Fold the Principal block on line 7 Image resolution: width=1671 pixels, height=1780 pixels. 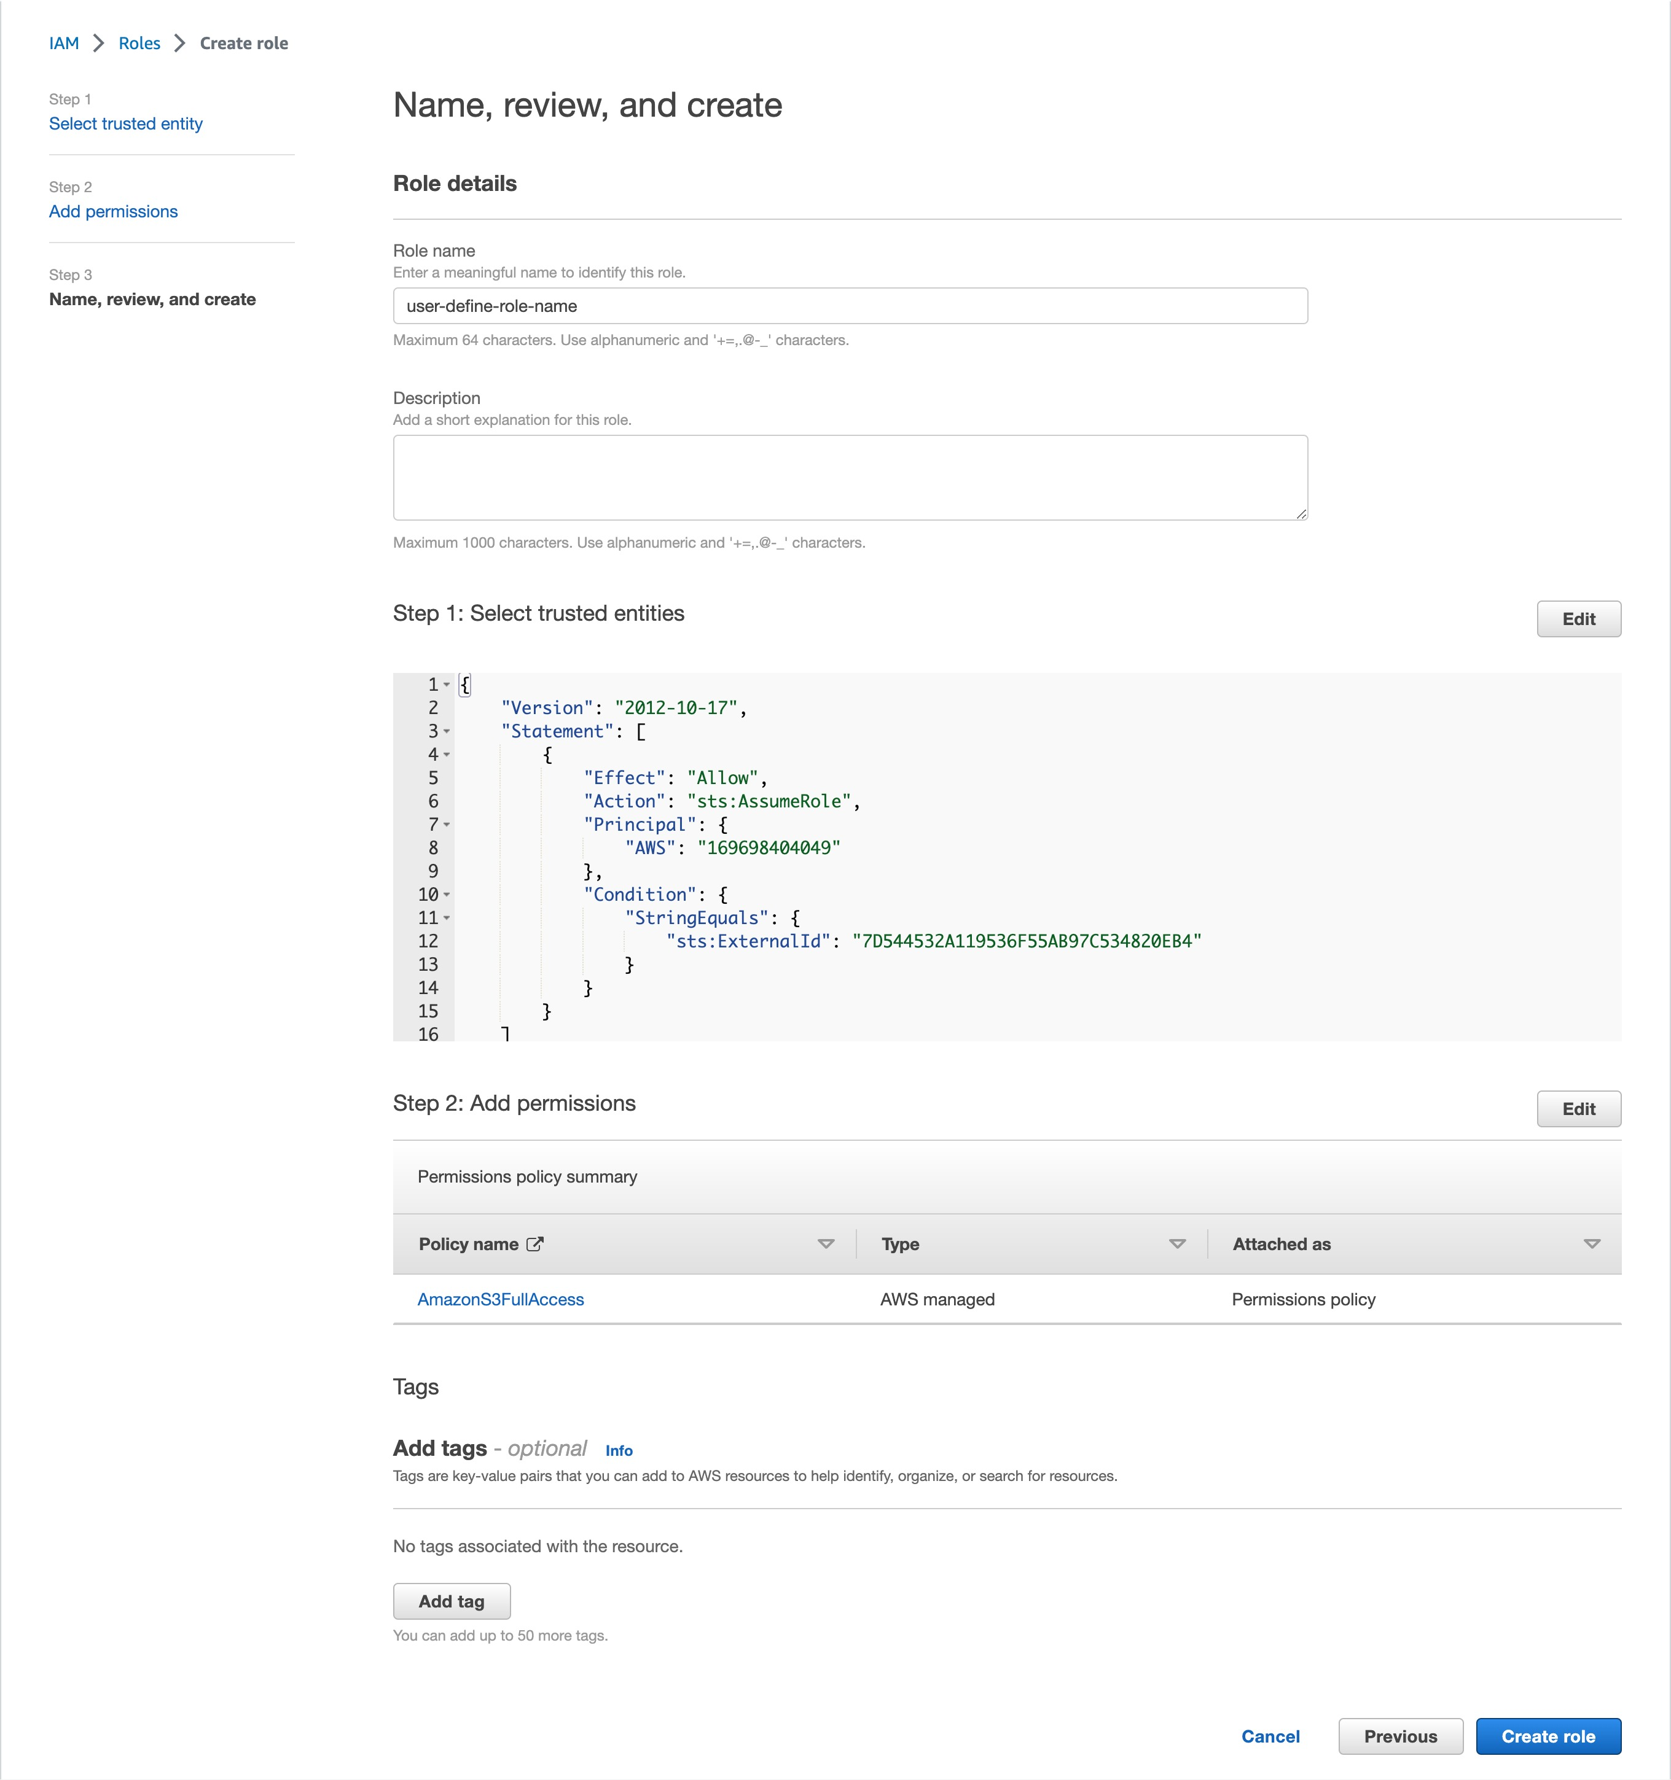[x=447, y=825]
